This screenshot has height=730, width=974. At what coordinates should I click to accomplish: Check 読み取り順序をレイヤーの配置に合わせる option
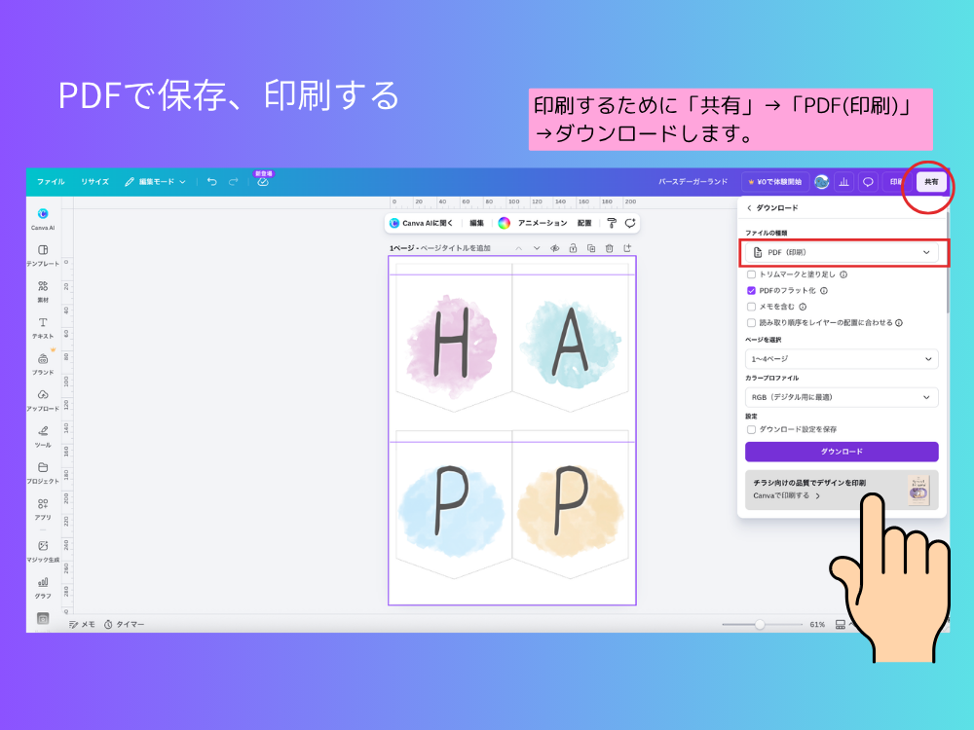click(x=751, y=323)
